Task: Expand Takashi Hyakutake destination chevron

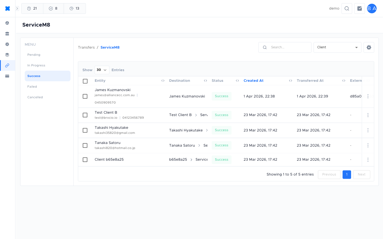Action: pyautogui.click(x=207, y=130)
